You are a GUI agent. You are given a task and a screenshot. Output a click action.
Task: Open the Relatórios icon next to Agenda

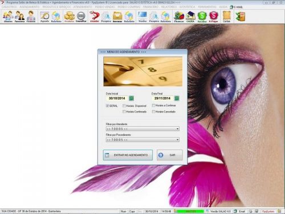click(56, 17)
